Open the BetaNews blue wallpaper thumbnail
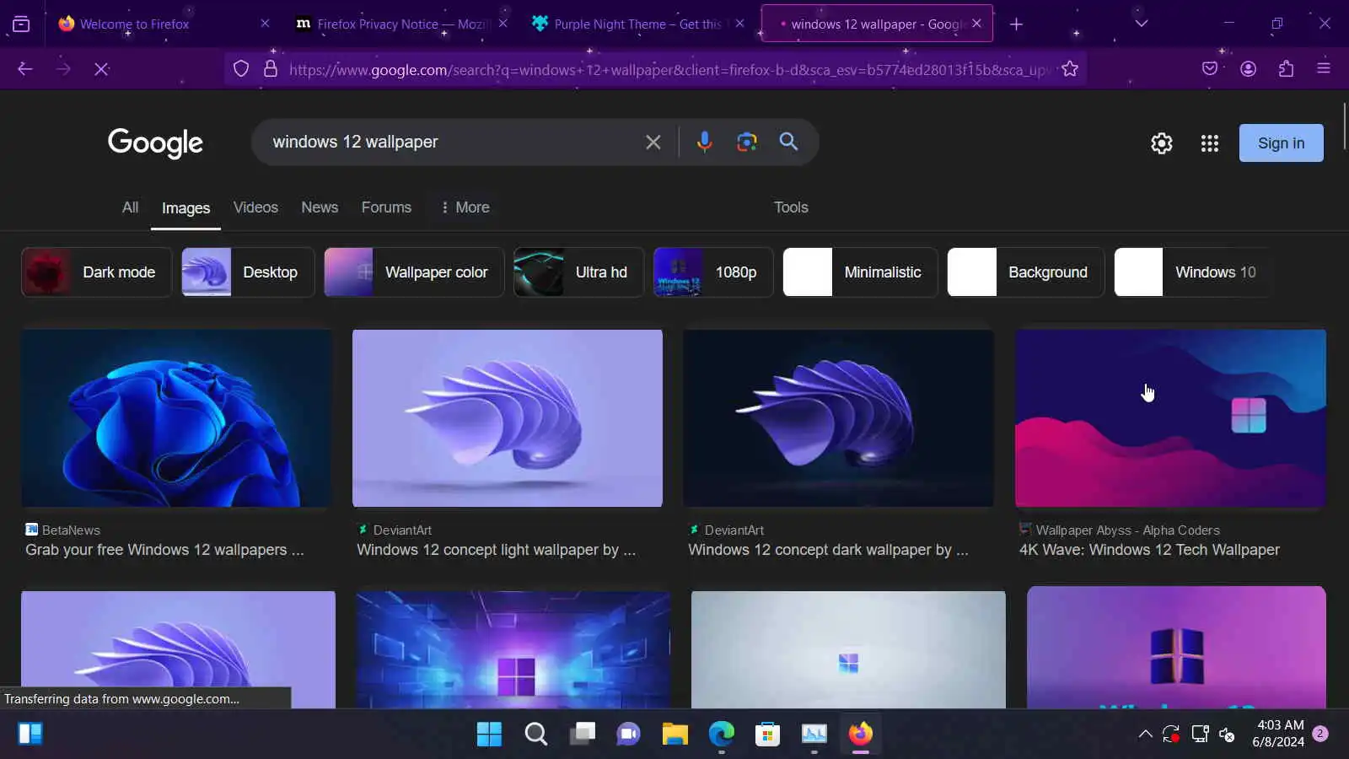 coord(176,418)
